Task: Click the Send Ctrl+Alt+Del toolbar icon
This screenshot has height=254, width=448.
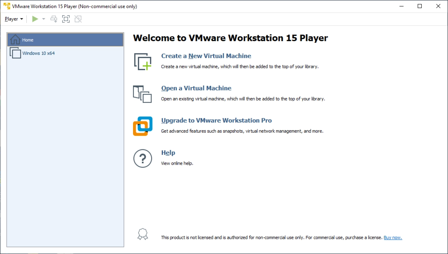Action: click(x=54, y=19)
